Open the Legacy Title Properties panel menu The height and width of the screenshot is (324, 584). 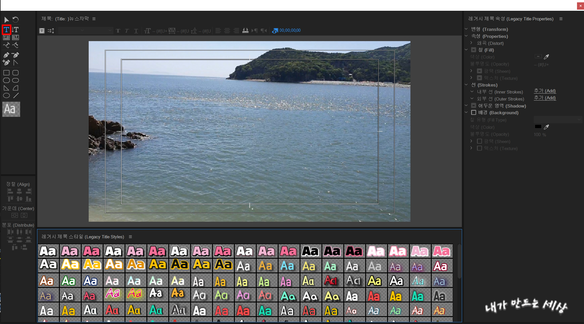pyautogui.click(x=561, y=19)
